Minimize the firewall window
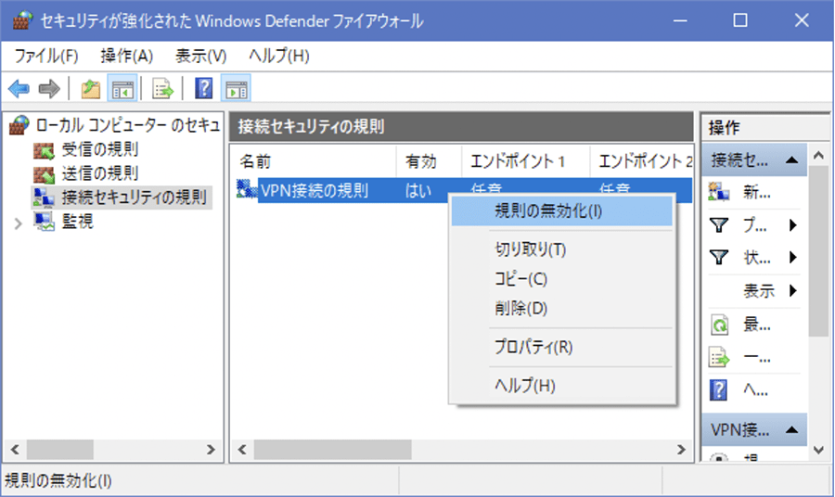 point(680,20)
